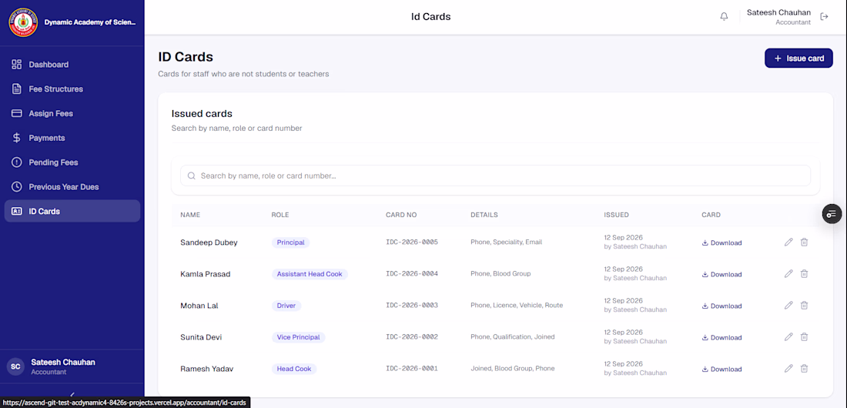Open the floating settings panel icon
The height and width of the screenshot is (408, 847).
click(832, 214)
